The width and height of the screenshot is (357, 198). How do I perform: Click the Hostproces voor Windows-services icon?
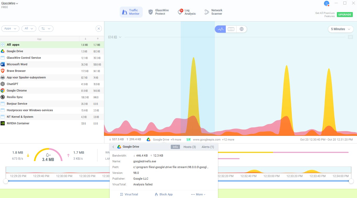click(x=3, y=110)
